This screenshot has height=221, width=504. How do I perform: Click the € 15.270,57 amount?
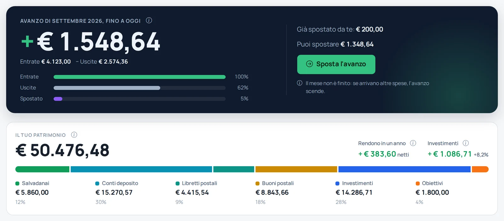tap(114, 192)
